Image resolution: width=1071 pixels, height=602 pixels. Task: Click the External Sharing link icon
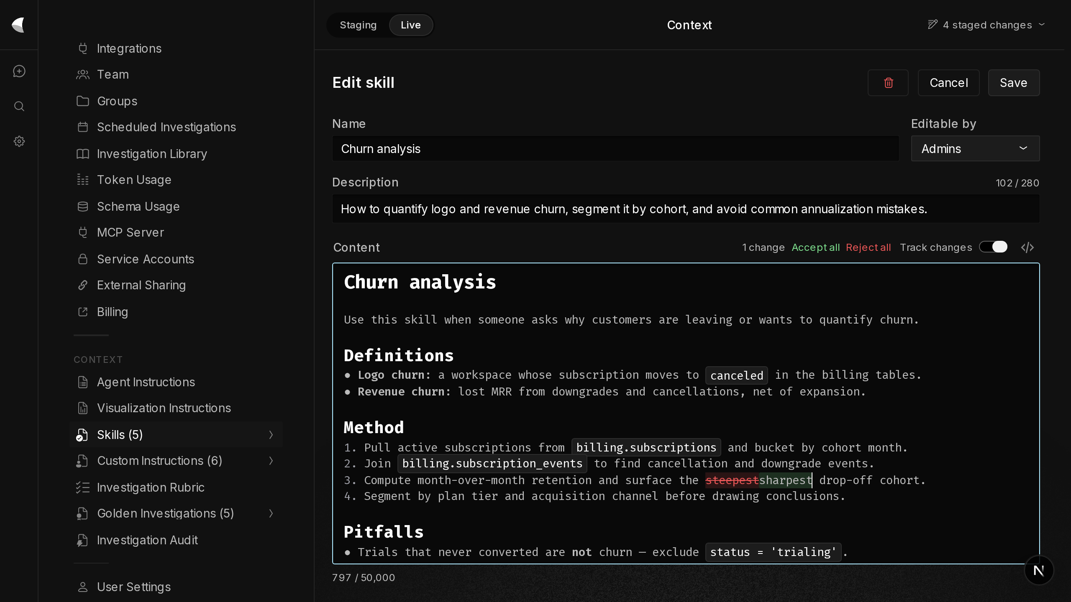click(x=83, y=285)
